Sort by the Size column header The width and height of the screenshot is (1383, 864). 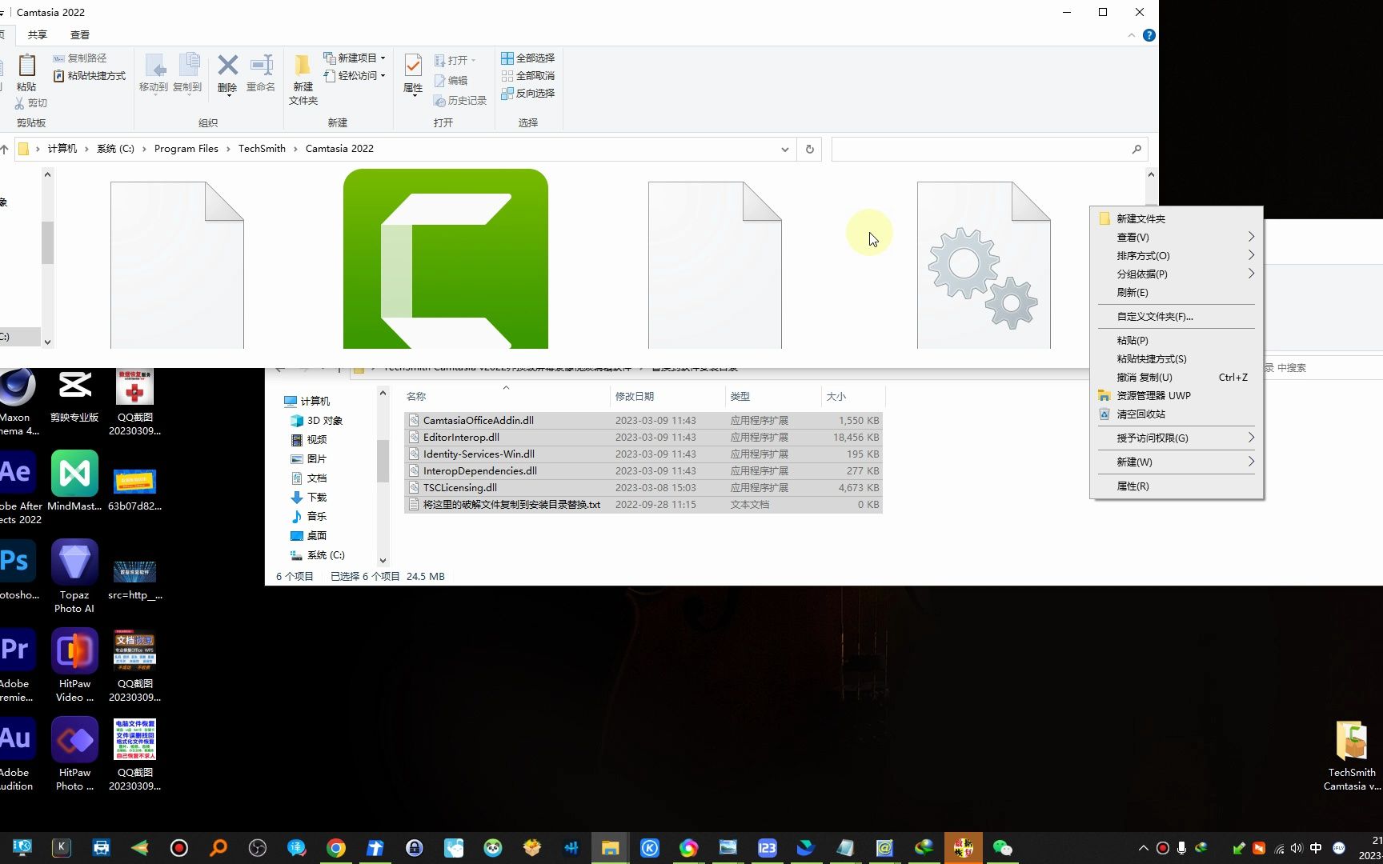click(853, 397)
